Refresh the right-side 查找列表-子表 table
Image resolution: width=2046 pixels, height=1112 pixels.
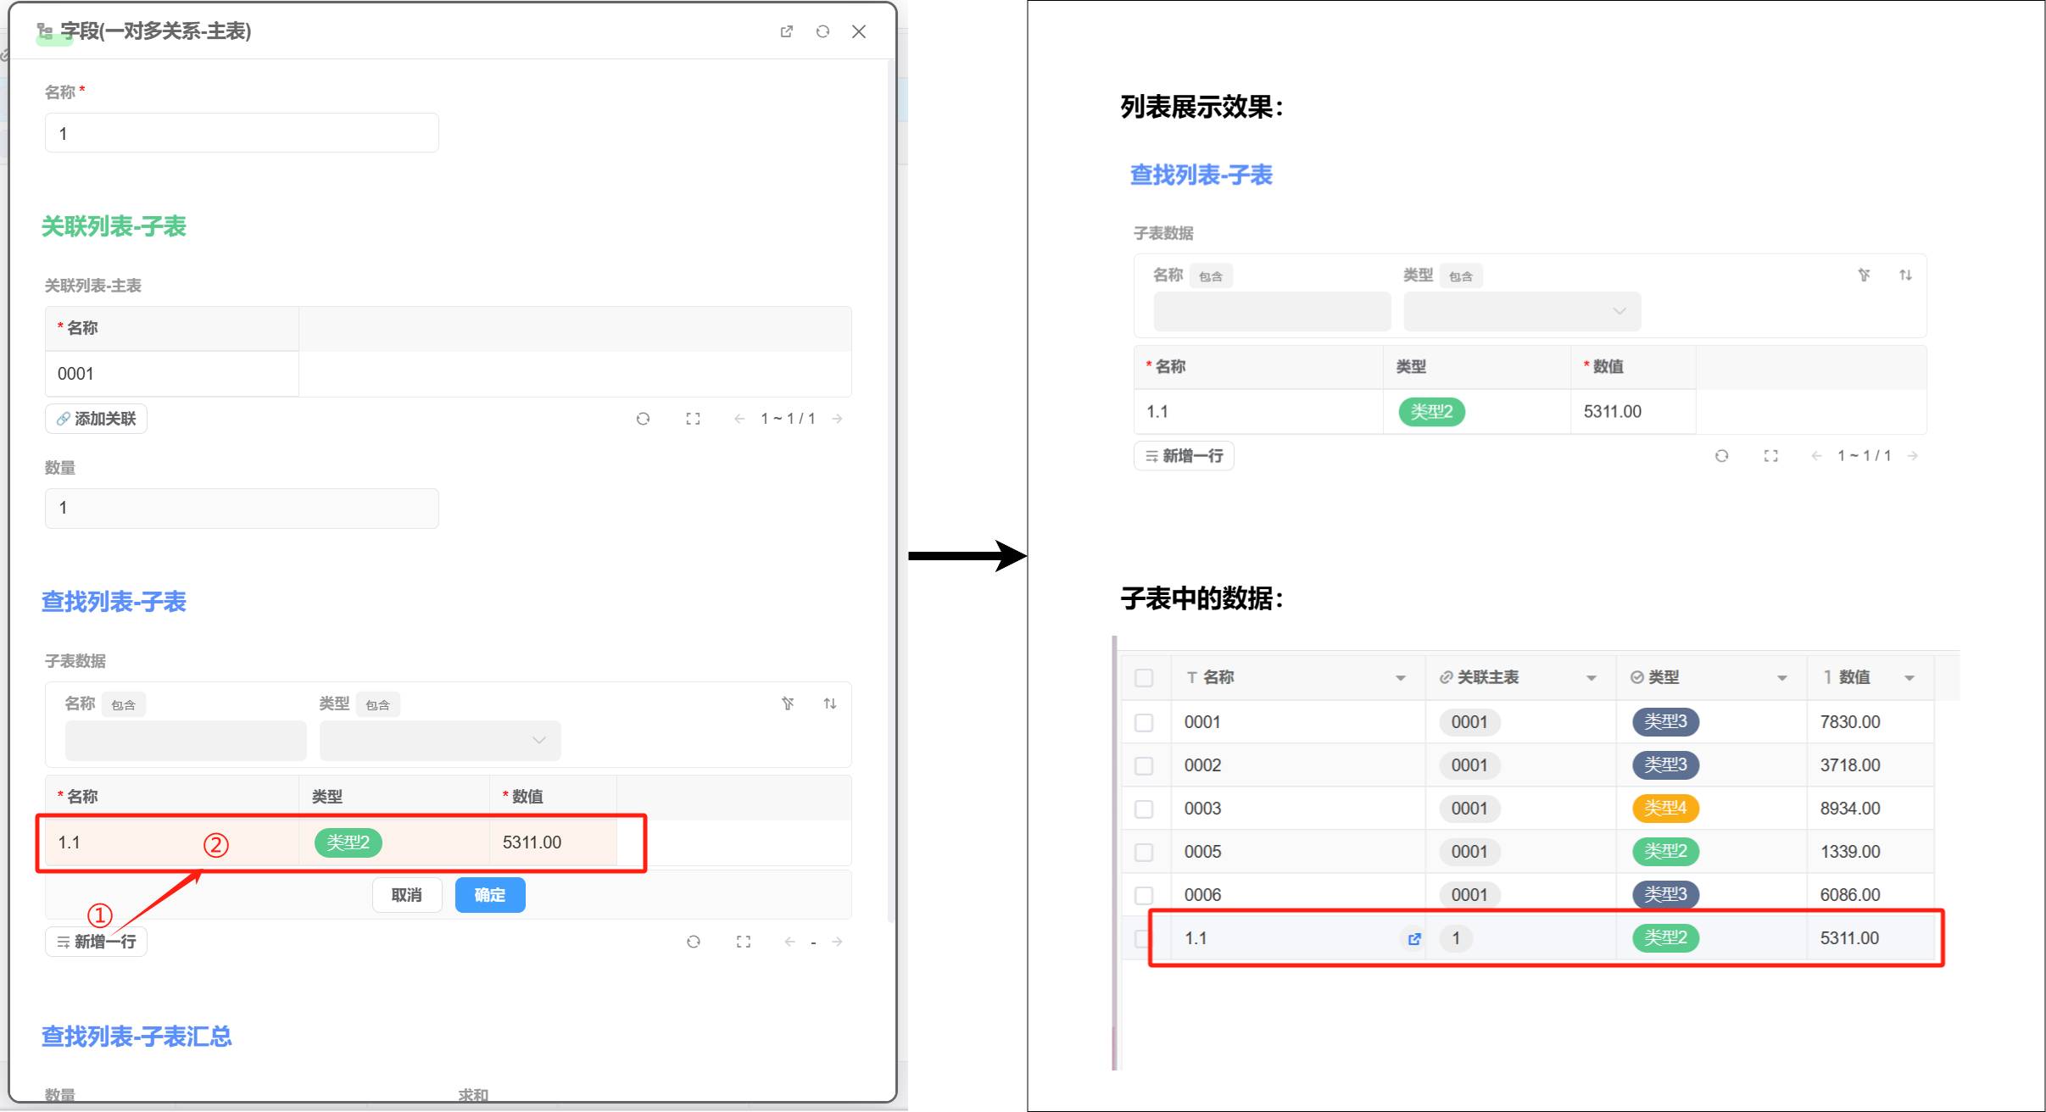1721,456
